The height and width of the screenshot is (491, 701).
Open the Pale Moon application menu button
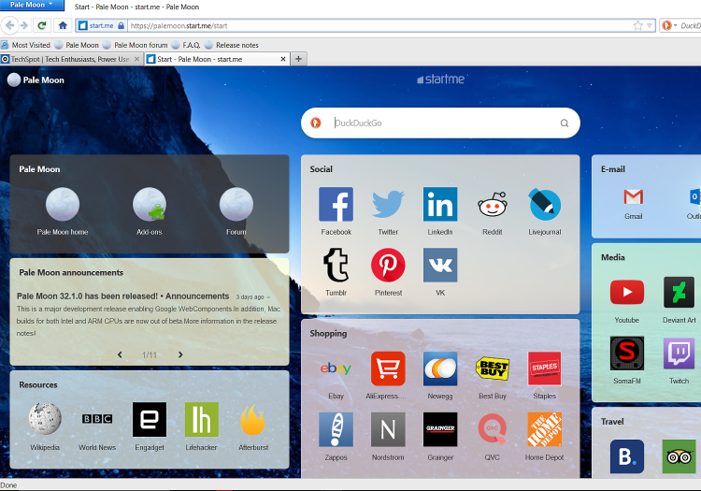click(x=32, y=5)
